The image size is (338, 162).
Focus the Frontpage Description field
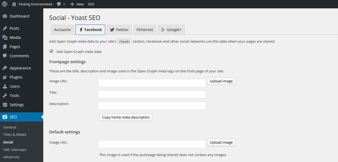(x=152, y=106)
